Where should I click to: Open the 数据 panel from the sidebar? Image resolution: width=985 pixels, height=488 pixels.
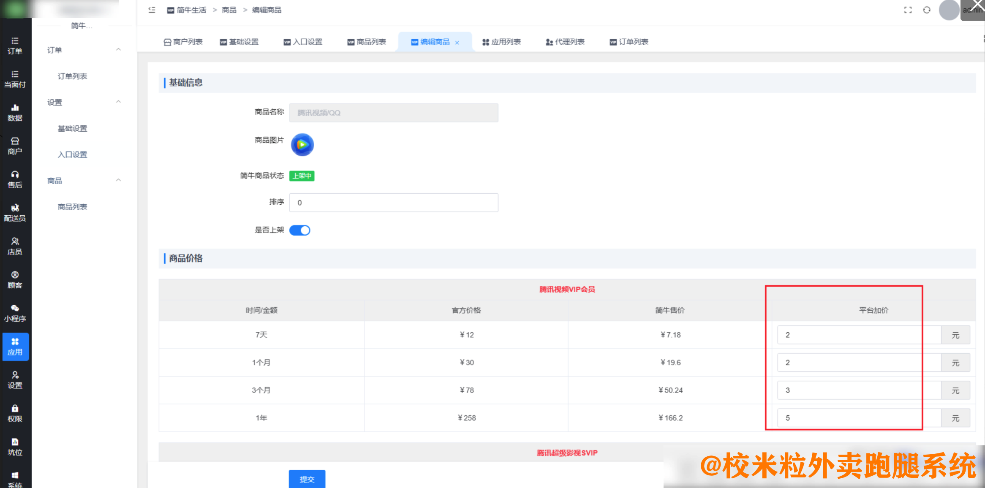coord(15,112)
